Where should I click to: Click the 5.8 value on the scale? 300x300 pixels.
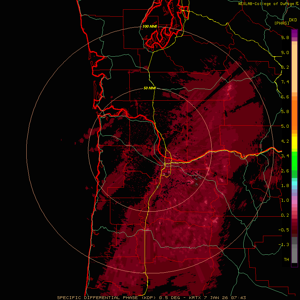285,112
